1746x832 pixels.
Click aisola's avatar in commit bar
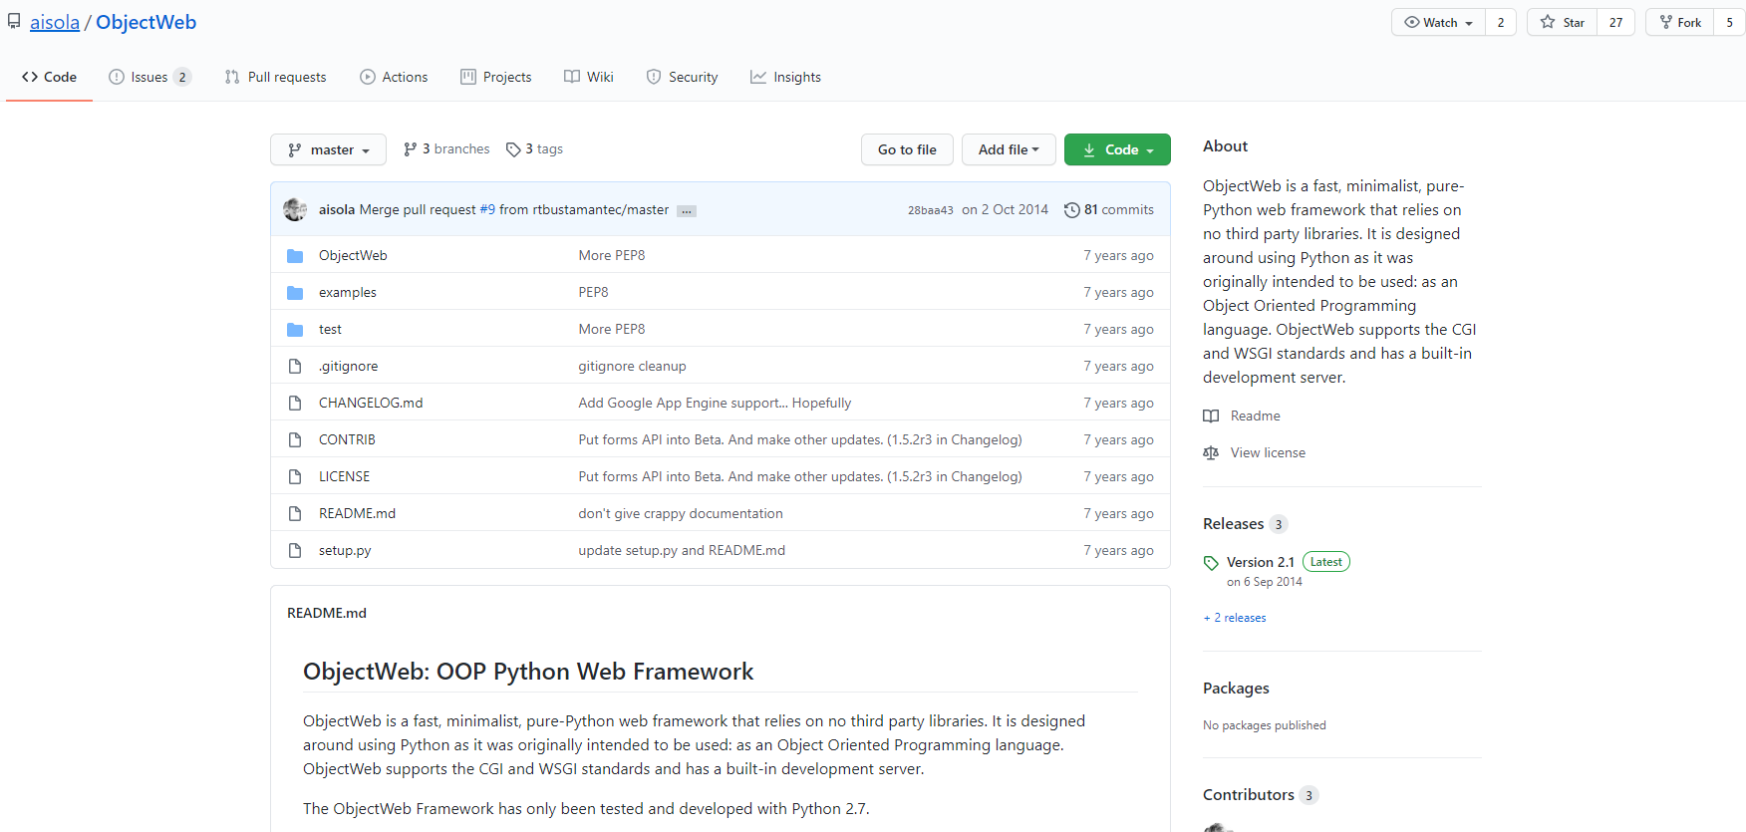(x=295, y=210)
